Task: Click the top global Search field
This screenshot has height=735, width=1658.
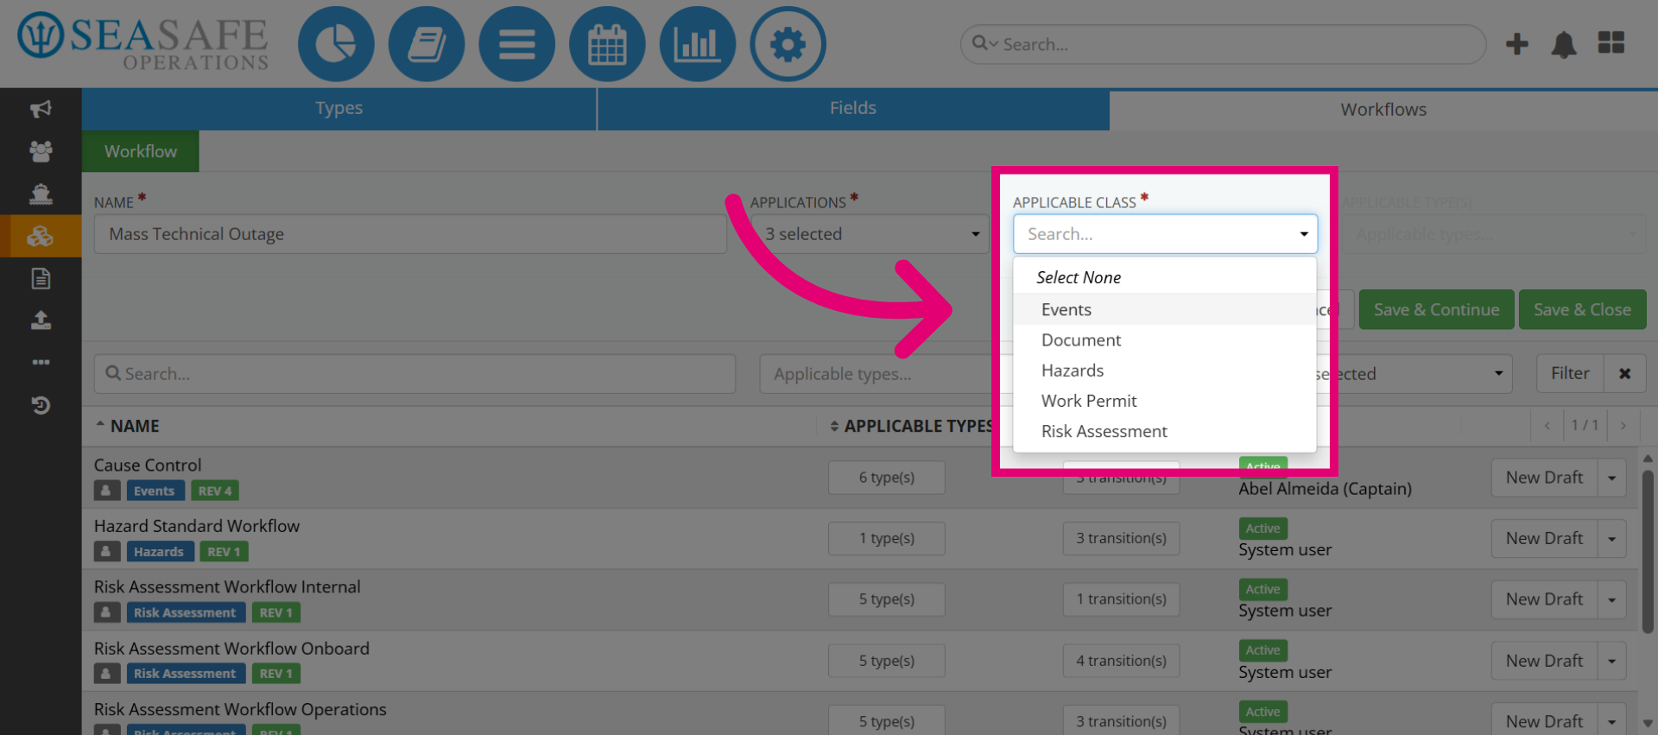Action: tap(1223, 44)
